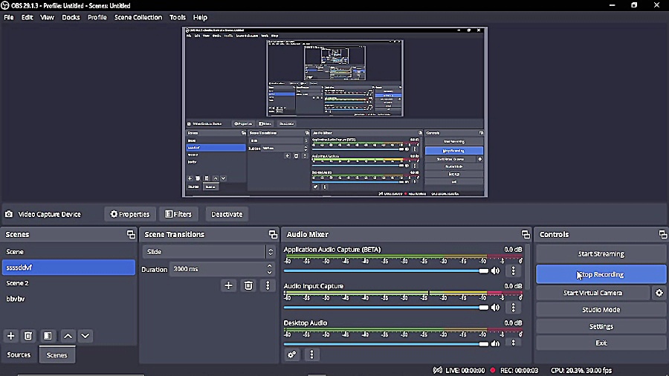Adjust Desktop Audio volume slider

[386, 343]
